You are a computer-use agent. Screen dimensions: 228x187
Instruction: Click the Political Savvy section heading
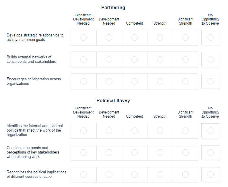(x=113, y=100)
